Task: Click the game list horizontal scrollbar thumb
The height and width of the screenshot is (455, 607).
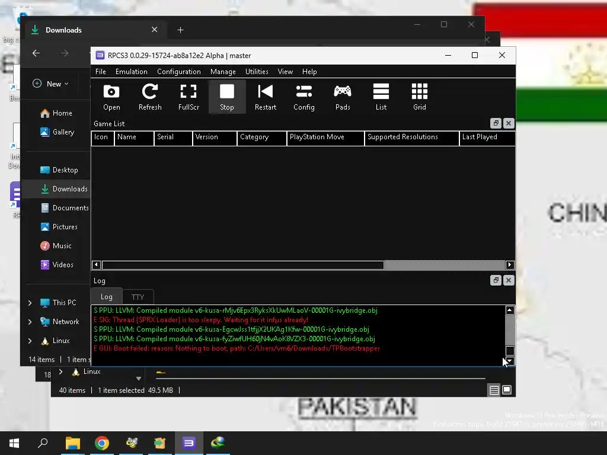Action: click(242, 265)
